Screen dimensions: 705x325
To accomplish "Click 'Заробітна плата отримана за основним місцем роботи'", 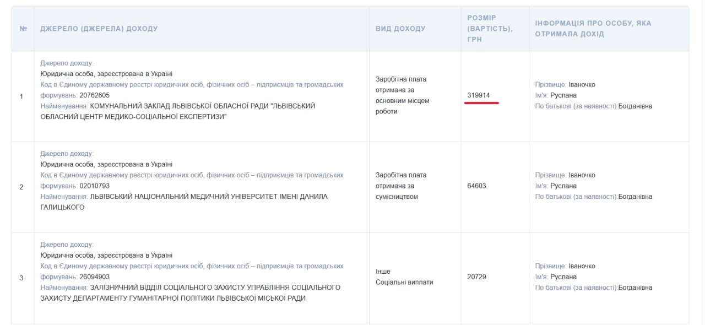I will pyautogui.click(x=402, y=95).
